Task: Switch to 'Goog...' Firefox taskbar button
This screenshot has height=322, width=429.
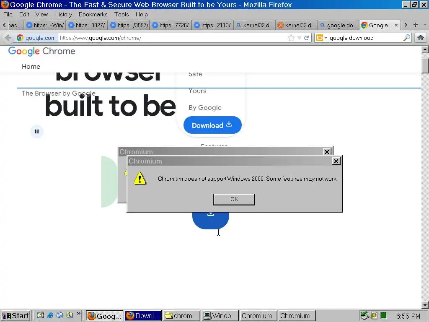Action: pos(104,316)
